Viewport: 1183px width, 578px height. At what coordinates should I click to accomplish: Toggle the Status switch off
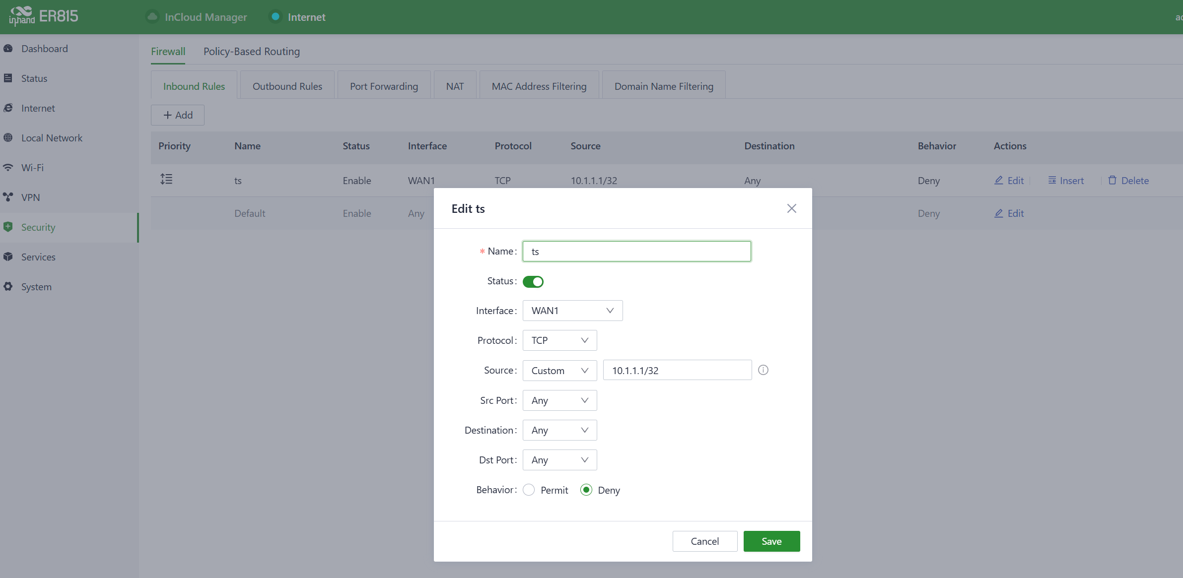point(533,282)
